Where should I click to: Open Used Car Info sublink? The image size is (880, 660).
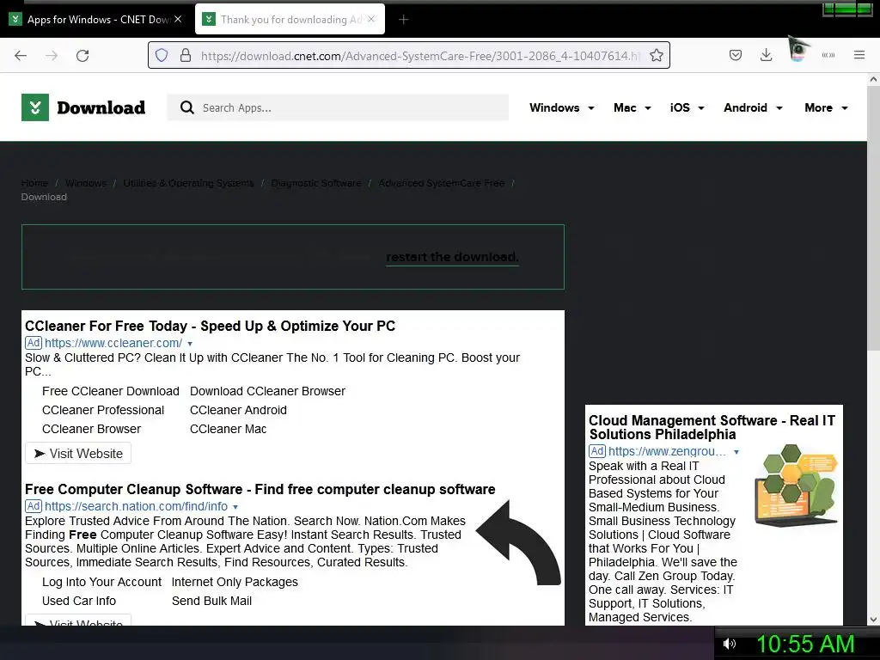pyautogui.click(x=79, y=601)
